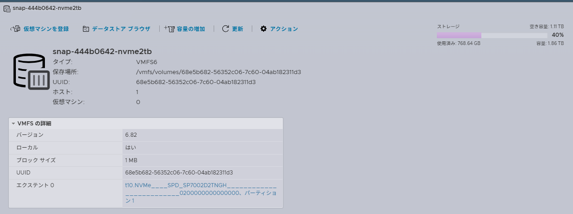
Task: Click the small datastore icon in title bar
Action: coord(7,9)
